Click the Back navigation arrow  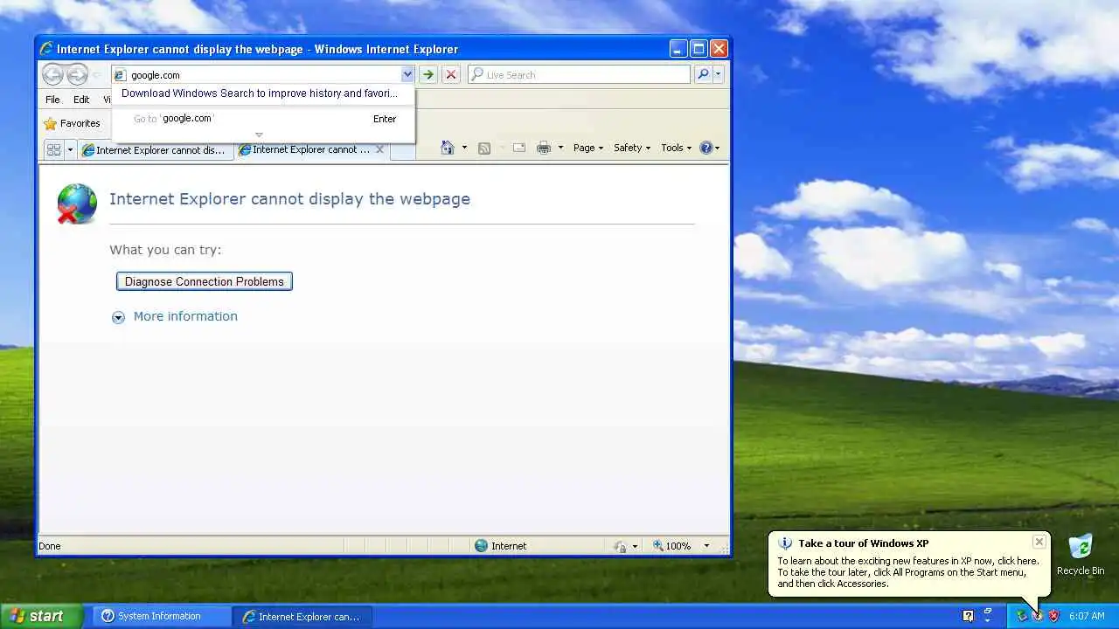coord(52,74)
